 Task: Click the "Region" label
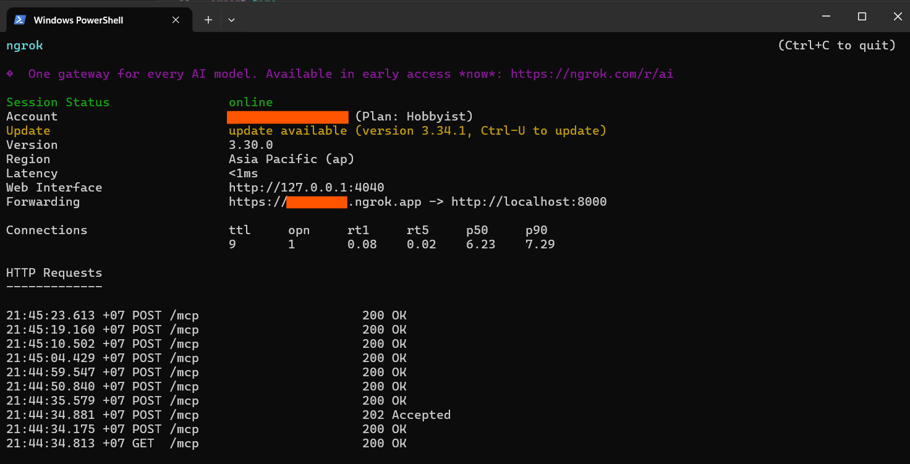[28, 159]
